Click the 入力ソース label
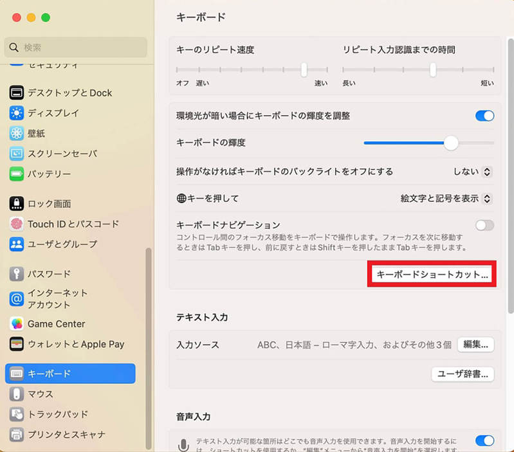Image resolution: width=514 pixels, height=452 pixels. click(197, 345)
